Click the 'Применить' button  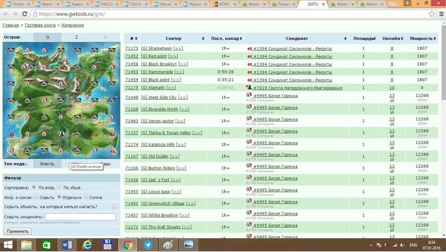point(18,231)
